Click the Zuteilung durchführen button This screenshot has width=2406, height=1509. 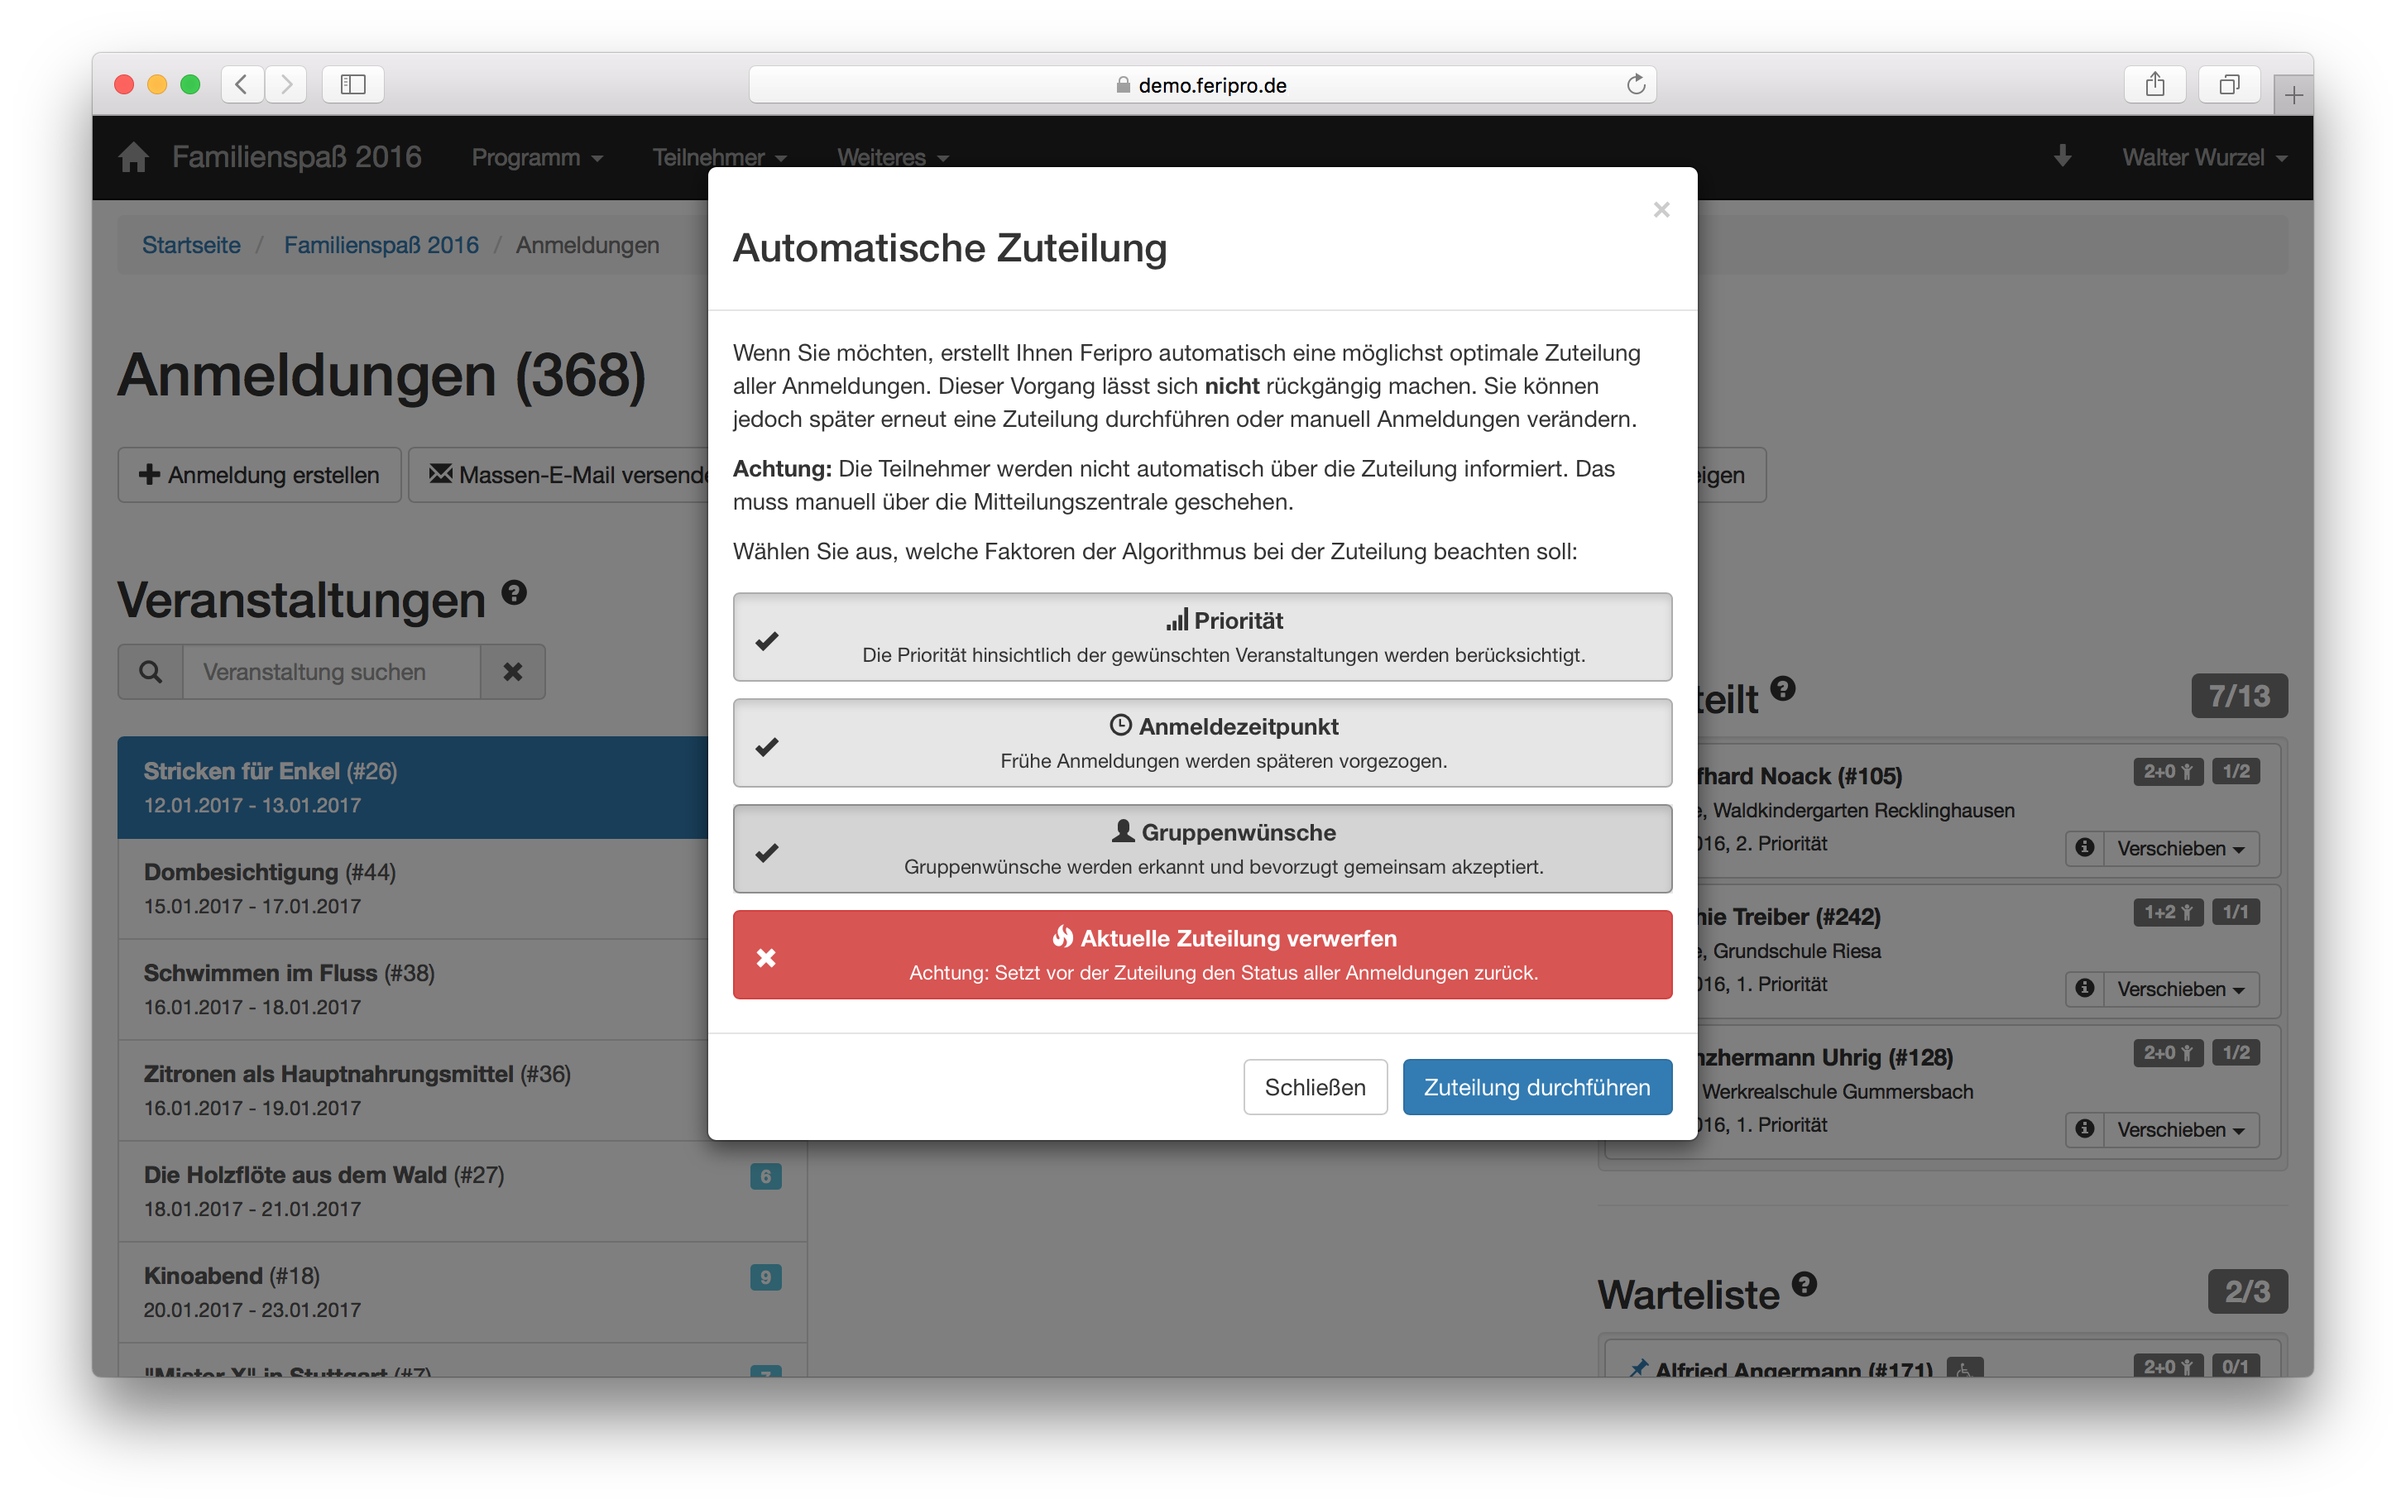(1536, 1087)
